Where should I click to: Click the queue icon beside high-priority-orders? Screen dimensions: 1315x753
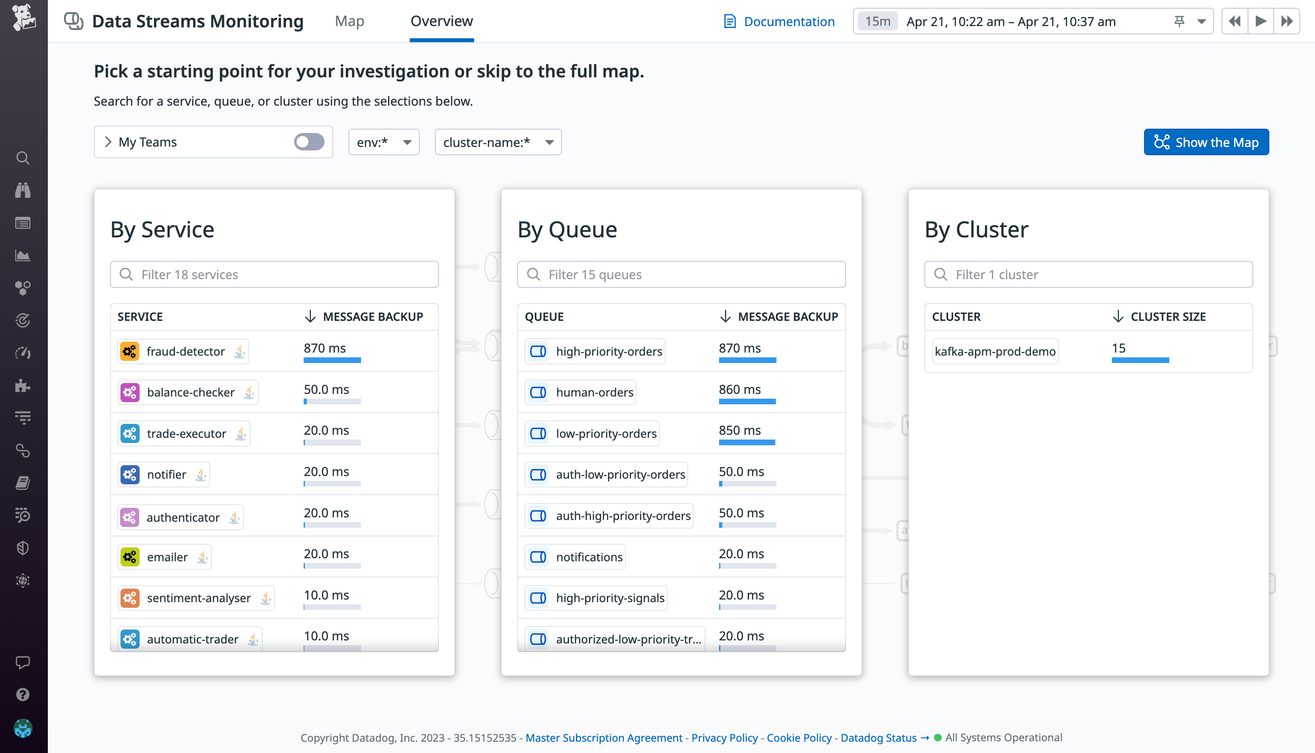click(x=538, y=351)
